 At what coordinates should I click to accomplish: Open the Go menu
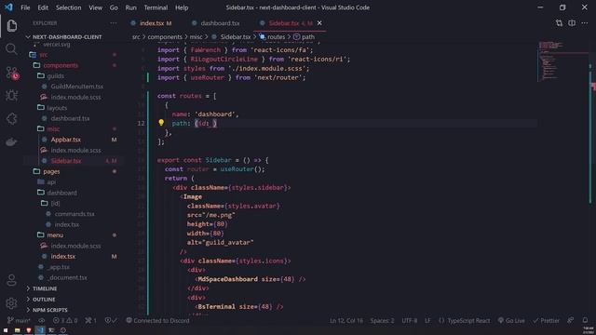[x=114, y=7]
